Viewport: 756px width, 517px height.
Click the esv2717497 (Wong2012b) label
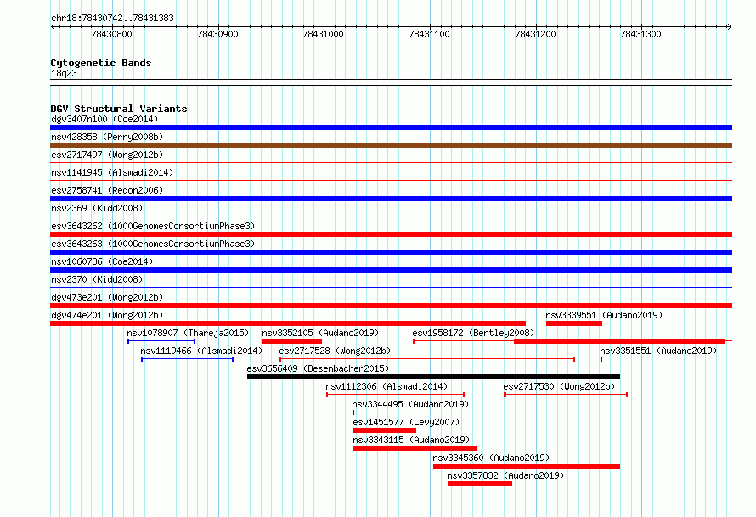coord(107,155)
